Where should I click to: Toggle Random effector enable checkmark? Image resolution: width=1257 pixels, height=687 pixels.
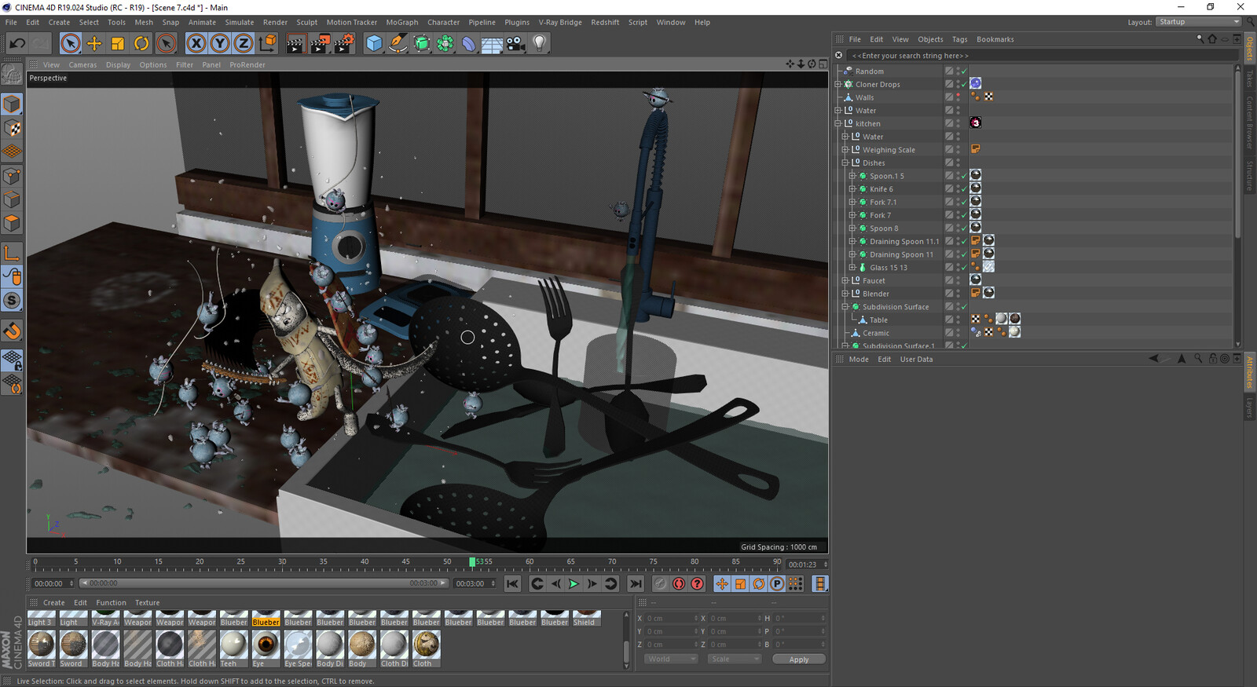point(964,71)
